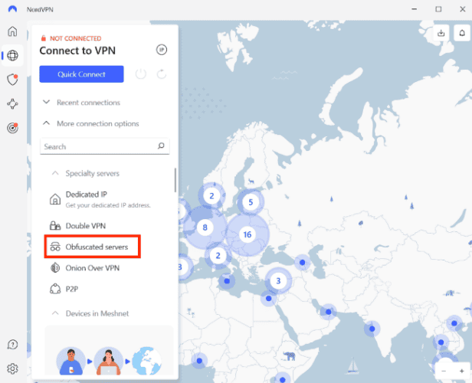The width and height of the screenshot is (472, 383).
Task: Click the India server dot on map
Action: point(372,329)
